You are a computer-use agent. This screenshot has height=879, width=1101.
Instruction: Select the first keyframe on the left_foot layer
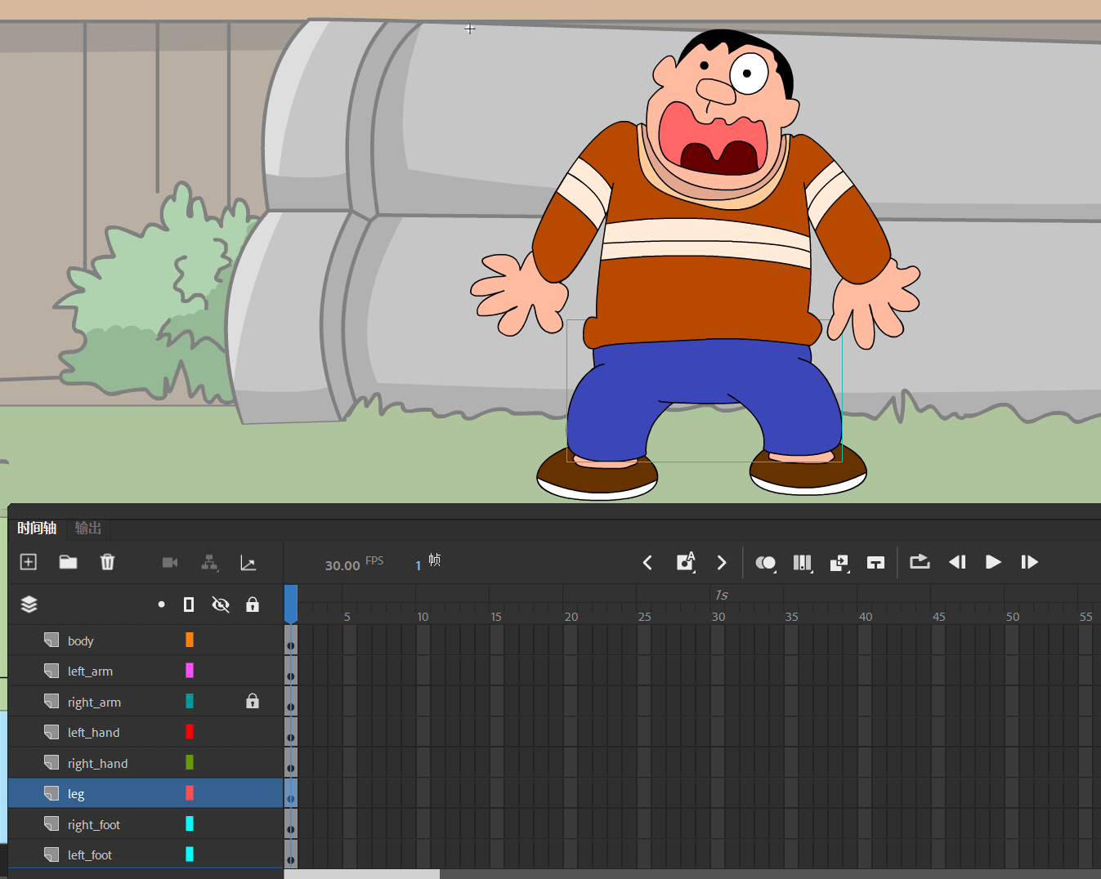[291, 854]
